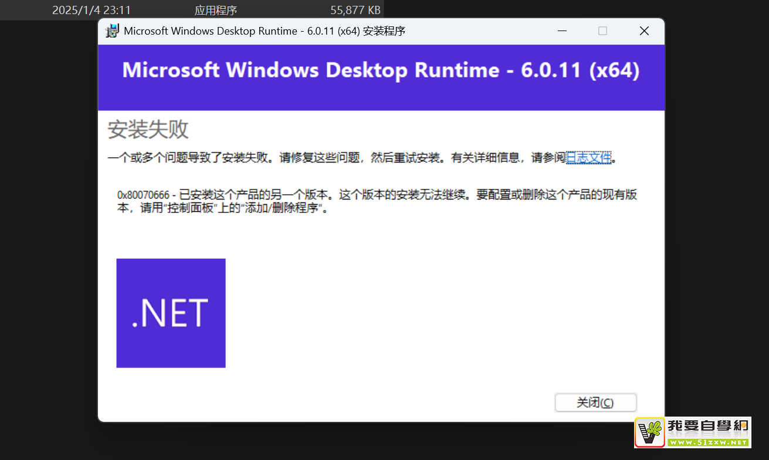Close the installer with the title bar X
Viewport: 769px width, 460px height.
coord(644,31)
